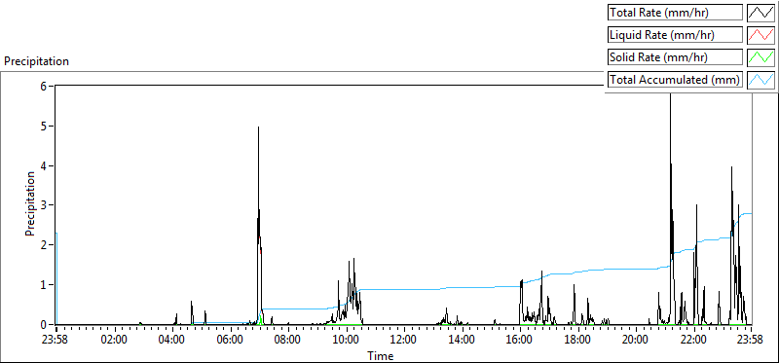The height and width of the screenshot is (363, 779).
Task: Click the 20:00 time axis label
Action: (635, 341)
